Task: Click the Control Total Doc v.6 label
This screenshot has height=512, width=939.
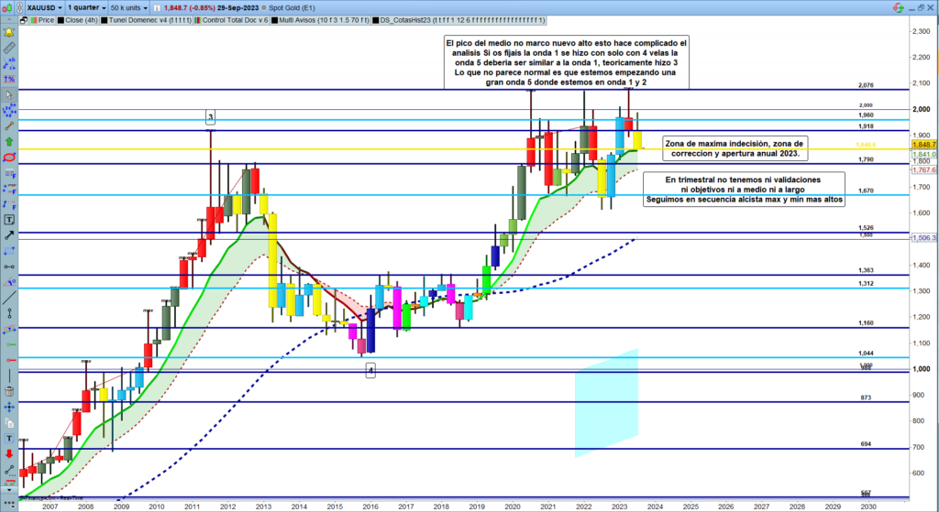Action: point(235,18)
